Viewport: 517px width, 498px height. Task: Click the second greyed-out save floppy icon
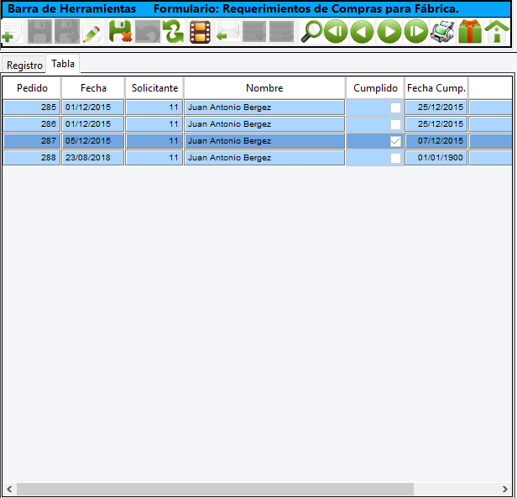point(67,32)
